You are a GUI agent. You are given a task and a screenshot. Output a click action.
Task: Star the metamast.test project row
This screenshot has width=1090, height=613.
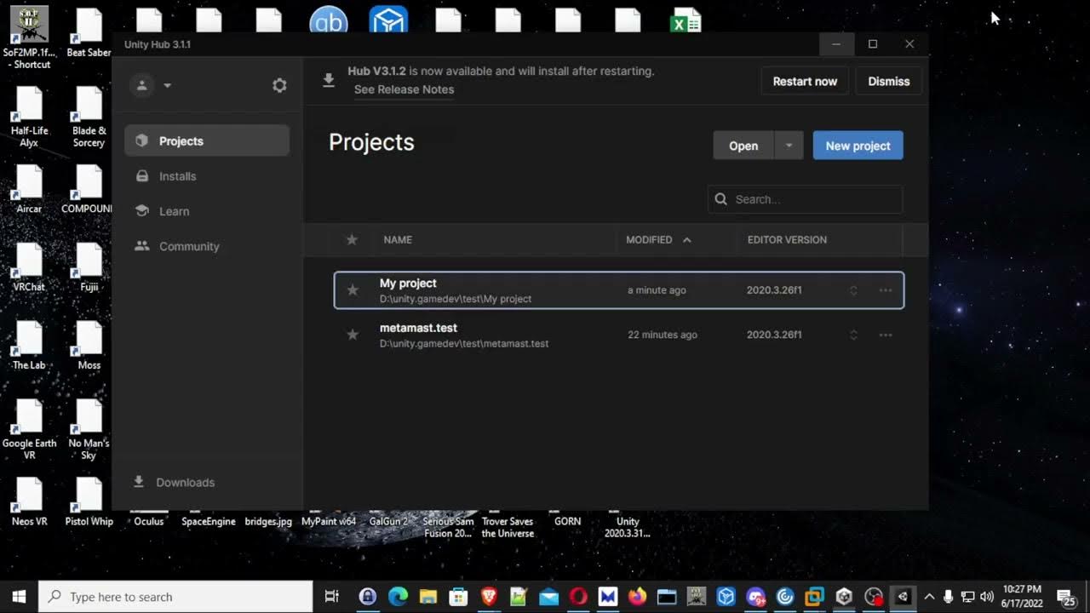(x=353, y=335)
